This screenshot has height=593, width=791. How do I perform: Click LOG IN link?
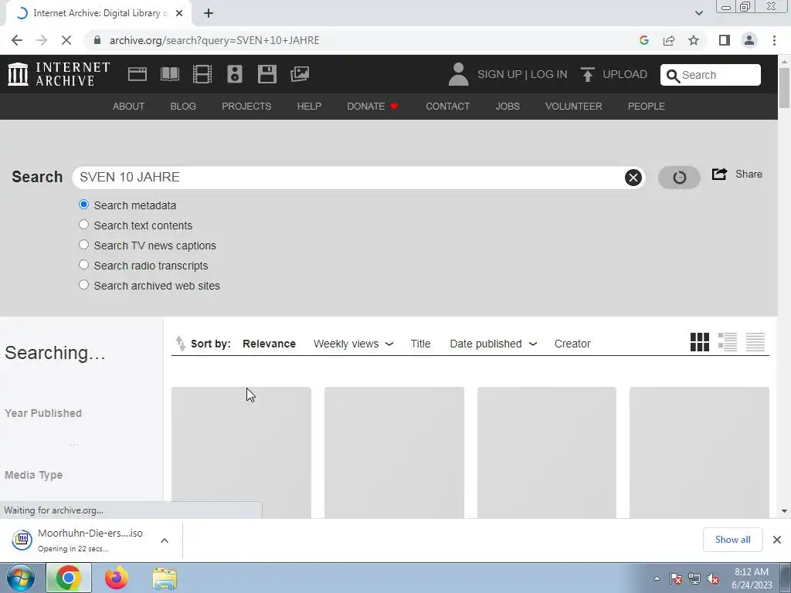(549, 74)
